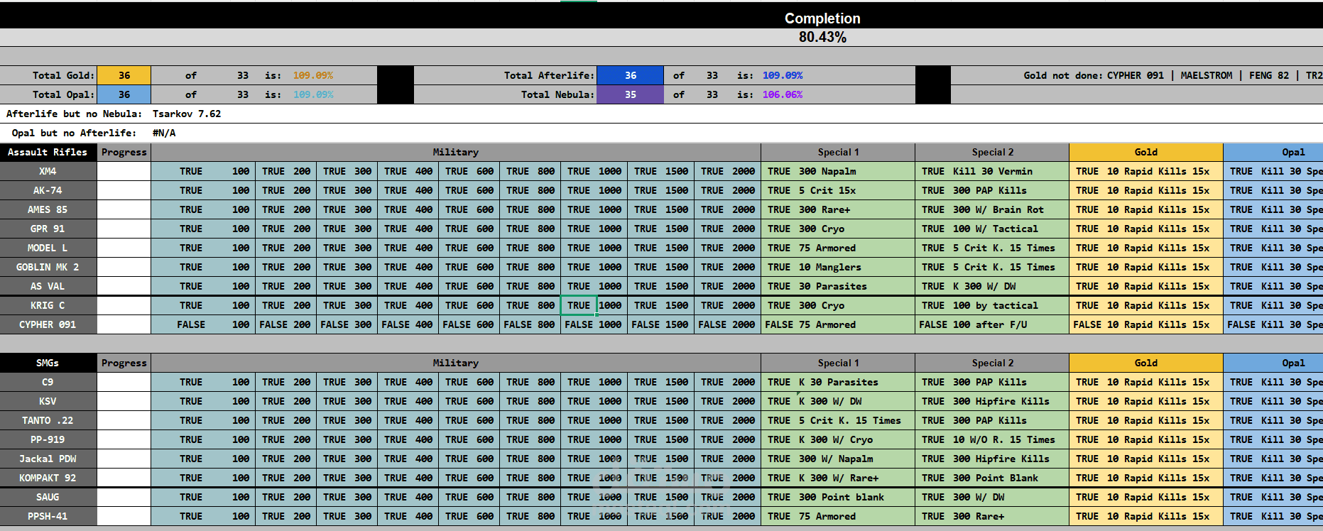This screenshot has width=1323, height=531.
Task: Click the 80.43% completion value
Action: pyautogui.click(x=822, y=37)
